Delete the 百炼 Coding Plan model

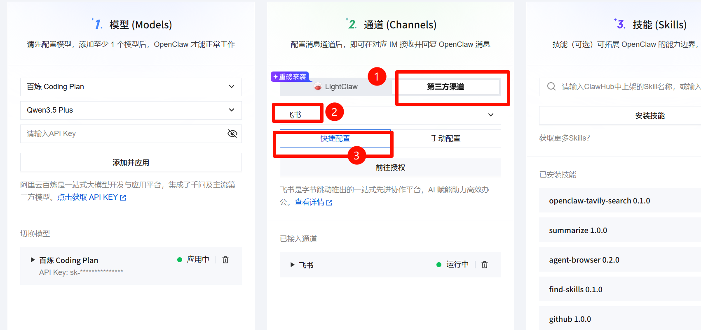pos(225,260)
